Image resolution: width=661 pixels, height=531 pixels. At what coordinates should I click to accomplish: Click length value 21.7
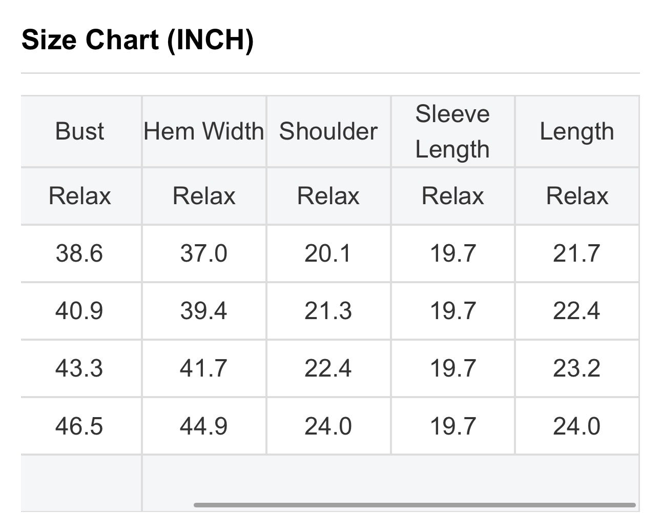pos(576,253)
